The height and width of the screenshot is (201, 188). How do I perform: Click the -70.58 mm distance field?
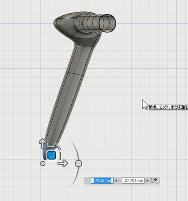click(102, 181)
